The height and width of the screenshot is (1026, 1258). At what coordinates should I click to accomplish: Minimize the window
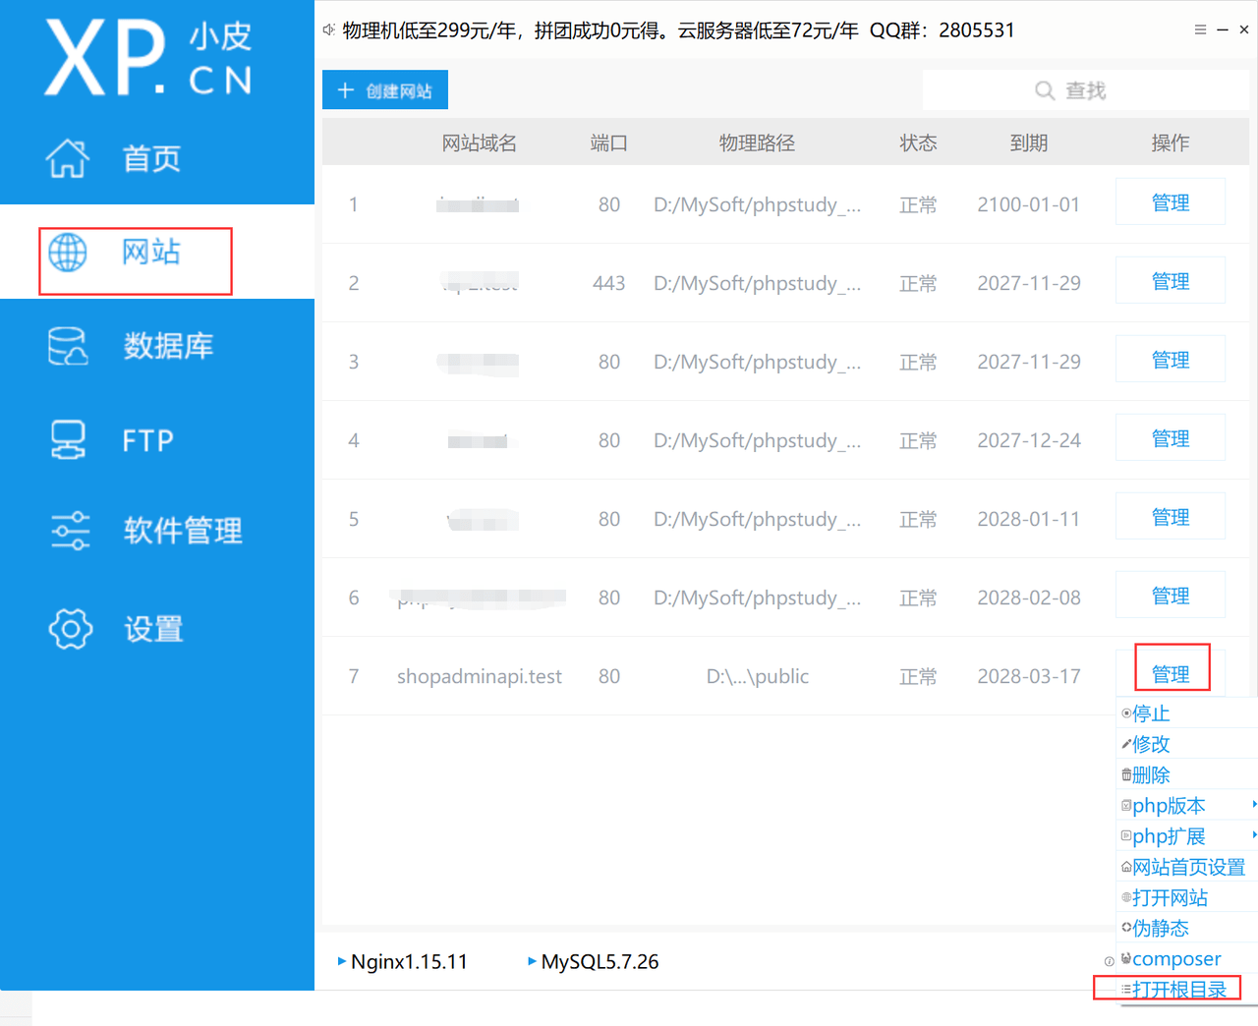[1223, 29]
